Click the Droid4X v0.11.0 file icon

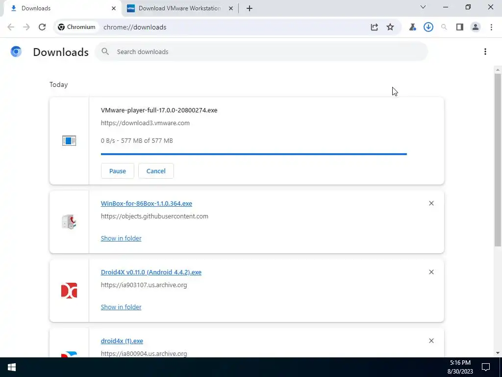tap(69, 291)
